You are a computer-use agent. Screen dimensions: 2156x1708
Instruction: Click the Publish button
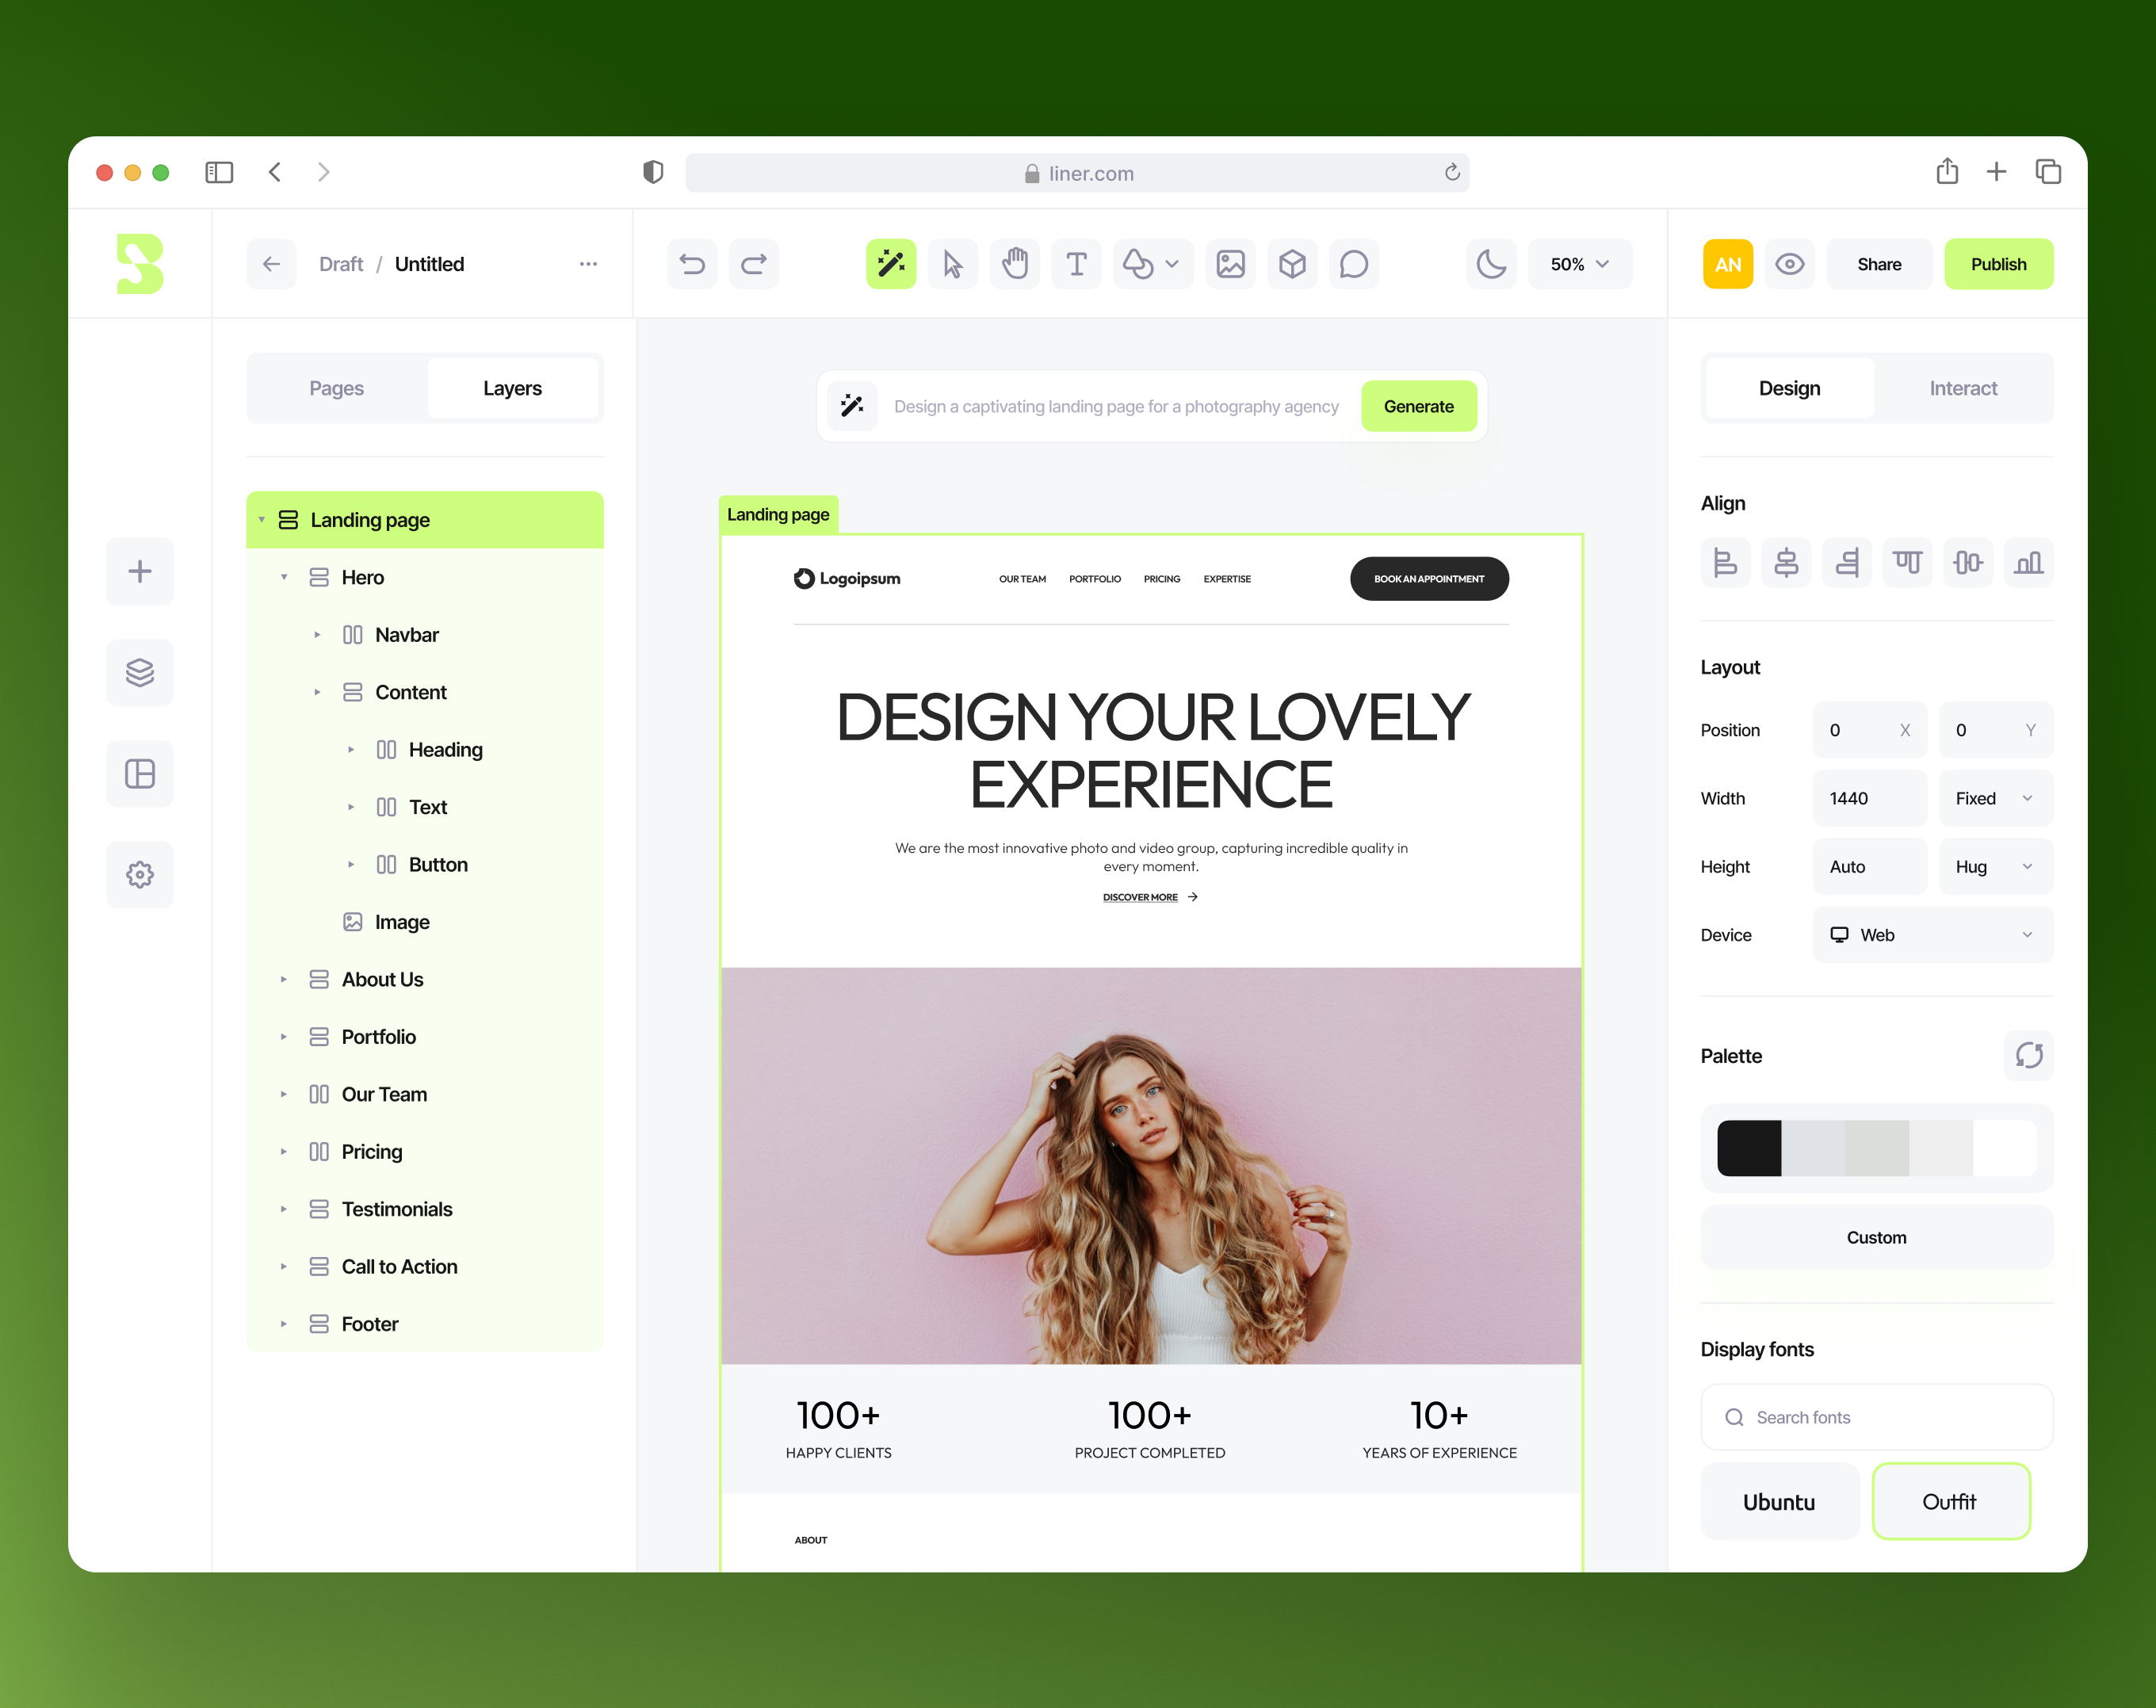(1997, 264)
